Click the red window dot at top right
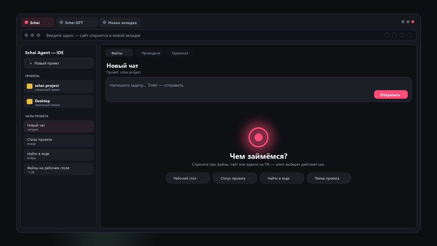Viewport: 437px width, 246px height. [413, 22]
